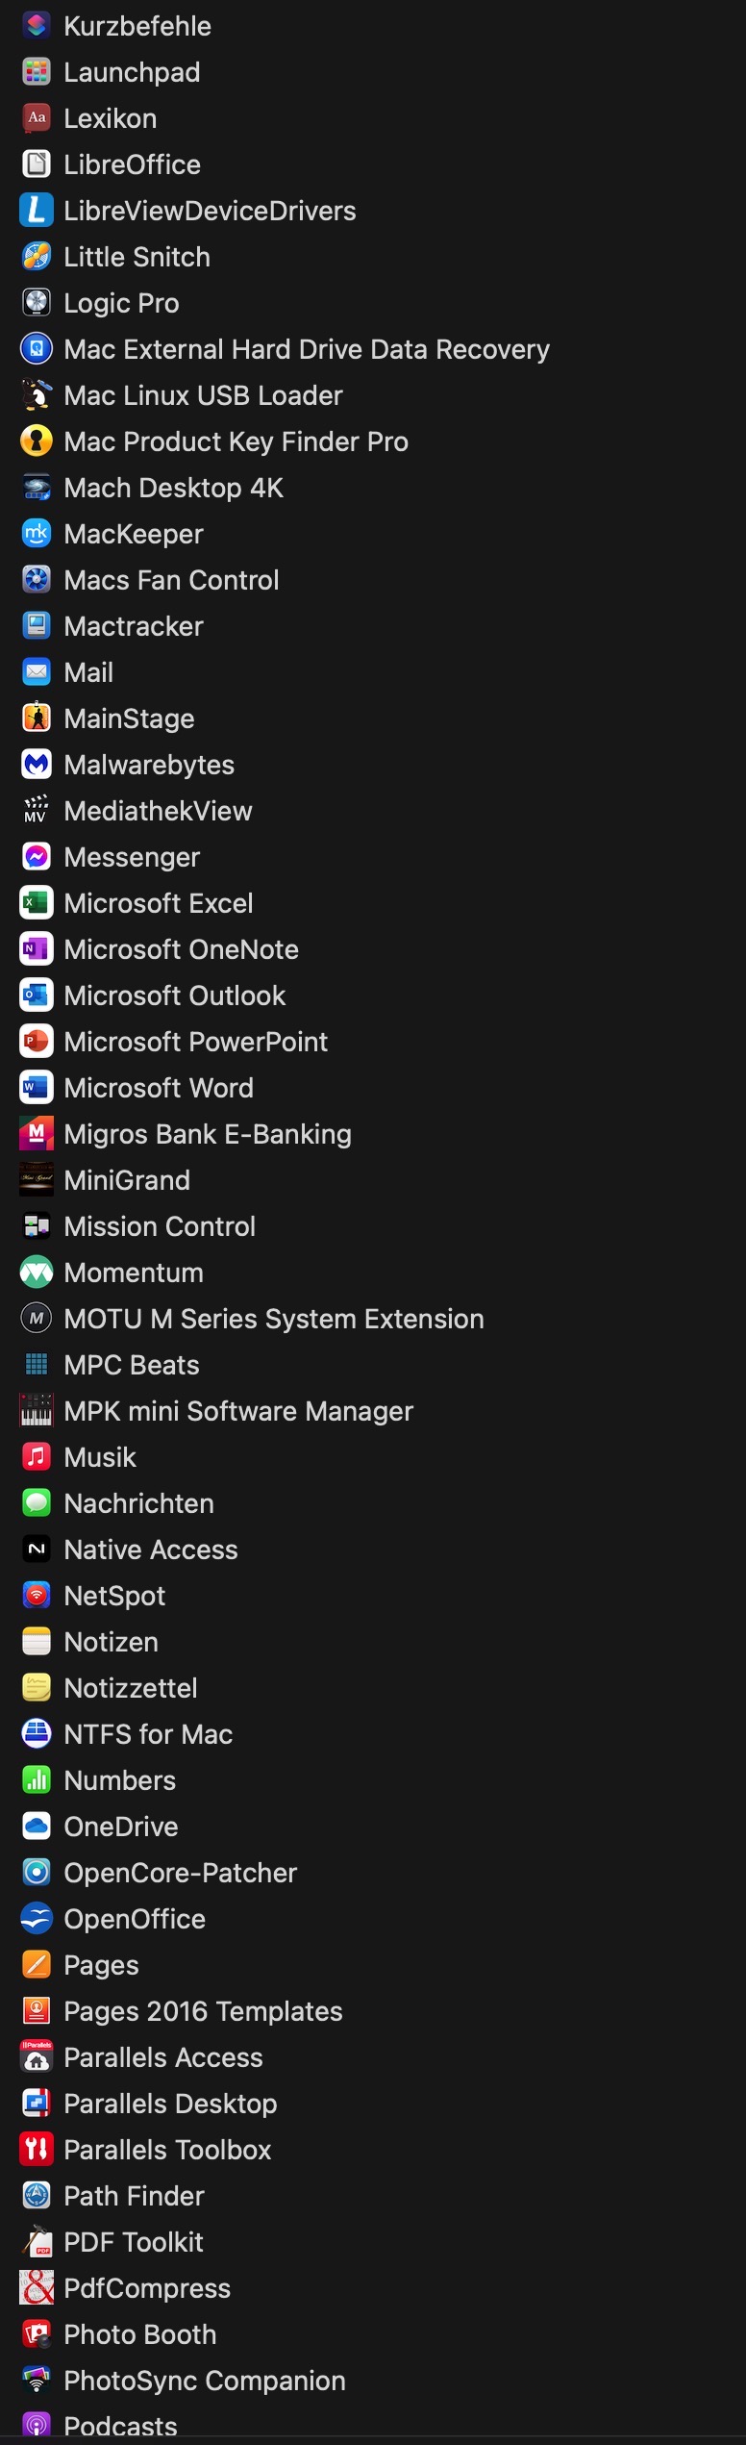Image resolution: width=746 pixels, height=2445 pixels.
Task: Select the NetSpot app icon
Action: point(37,1596)
